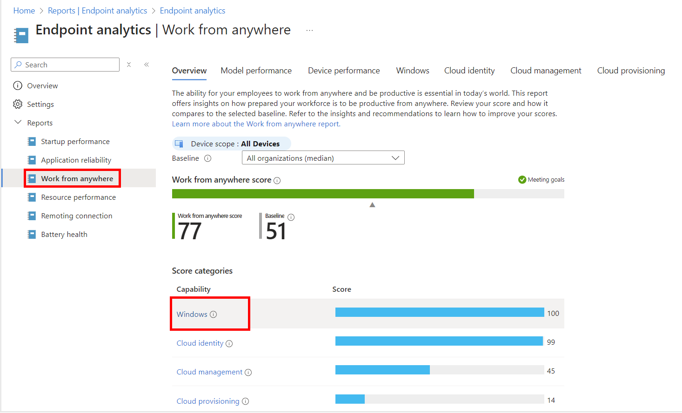This screenshot has width=682, height=413.
Task: Open Reports | Endpoint analytics breadcrumb
Action: 97,11
